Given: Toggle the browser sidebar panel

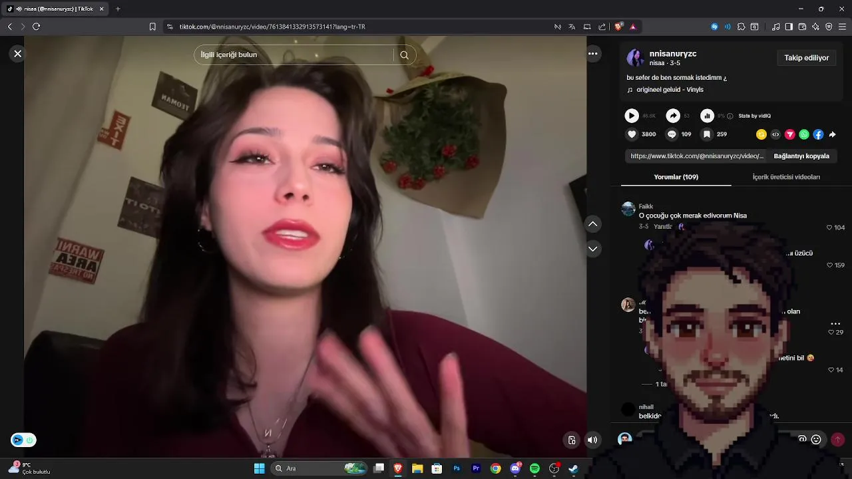Looking at the screenshot, I should [x=789, y=27].
